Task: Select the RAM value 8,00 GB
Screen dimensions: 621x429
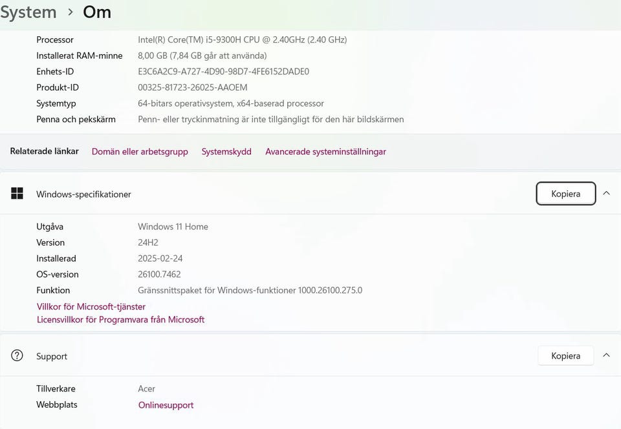Action: [x=202, y=56]
